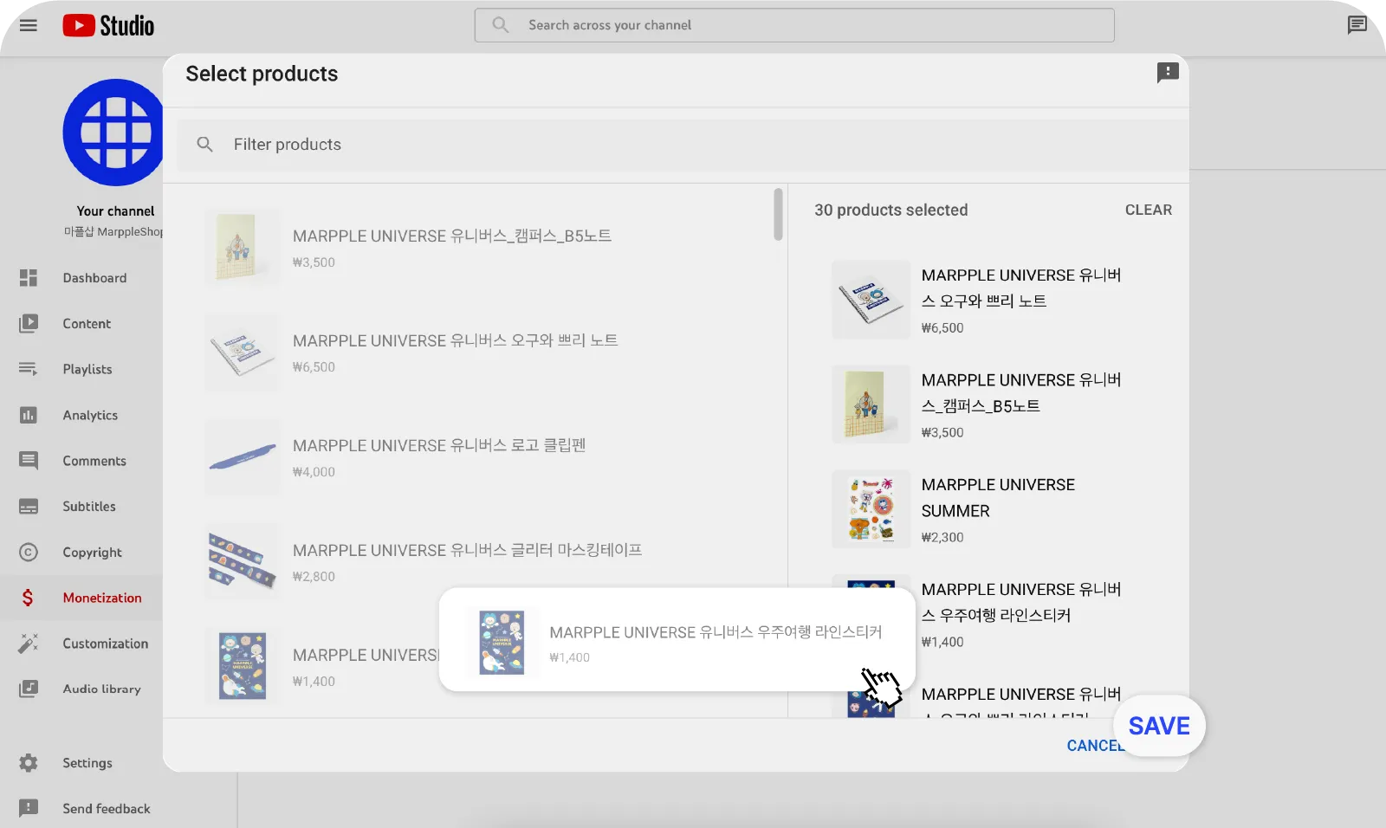Click the Monetization dollar icon
This screenshot has height=828, width=1386.
pos(29,598)
